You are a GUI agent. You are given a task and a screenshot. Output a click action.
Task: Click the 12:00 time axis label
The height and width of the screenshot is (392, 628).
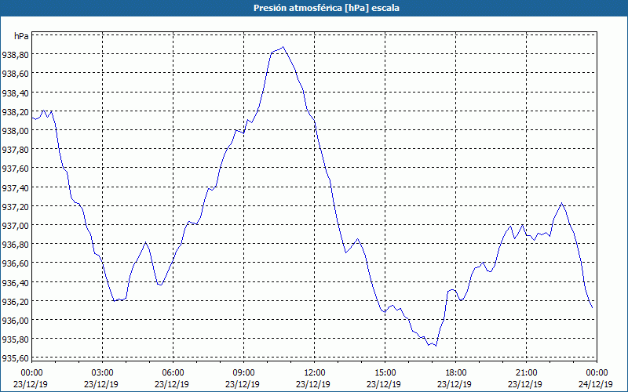click(x=315, y=373)
